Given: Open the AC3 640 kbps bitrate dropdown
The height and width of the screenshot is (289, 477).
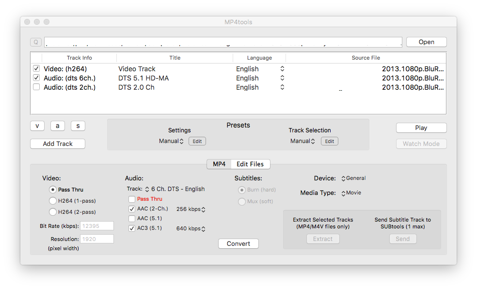Looking at the screenshot, I should coord(191,229).
